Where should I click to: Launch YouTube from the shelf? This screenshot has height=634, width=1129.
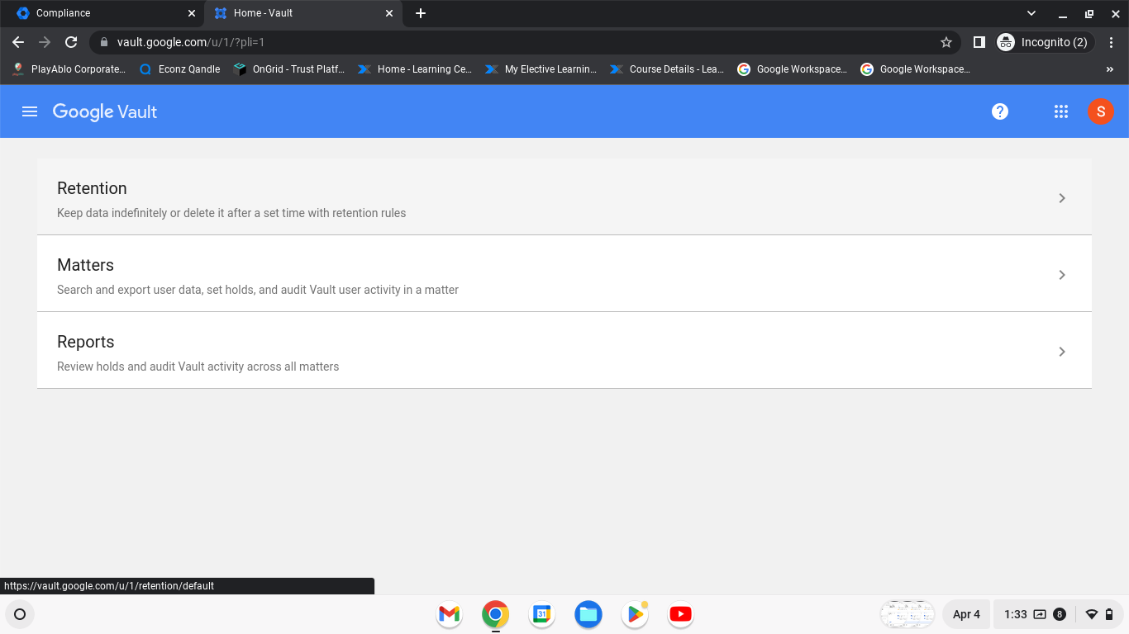tap(680, 614)
